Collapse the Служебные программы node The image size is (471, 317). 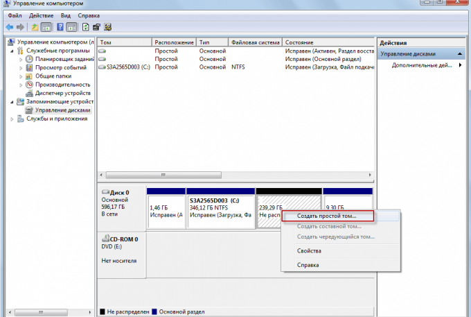click(x=12, y=51)
